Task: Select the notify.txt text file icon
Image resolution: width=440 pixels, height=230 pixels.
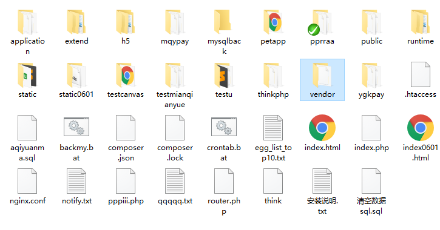Action: (76, 181)
